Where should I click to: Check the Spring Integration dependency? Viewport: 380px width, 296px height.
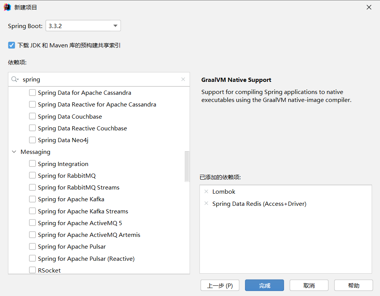click(32, 164)
